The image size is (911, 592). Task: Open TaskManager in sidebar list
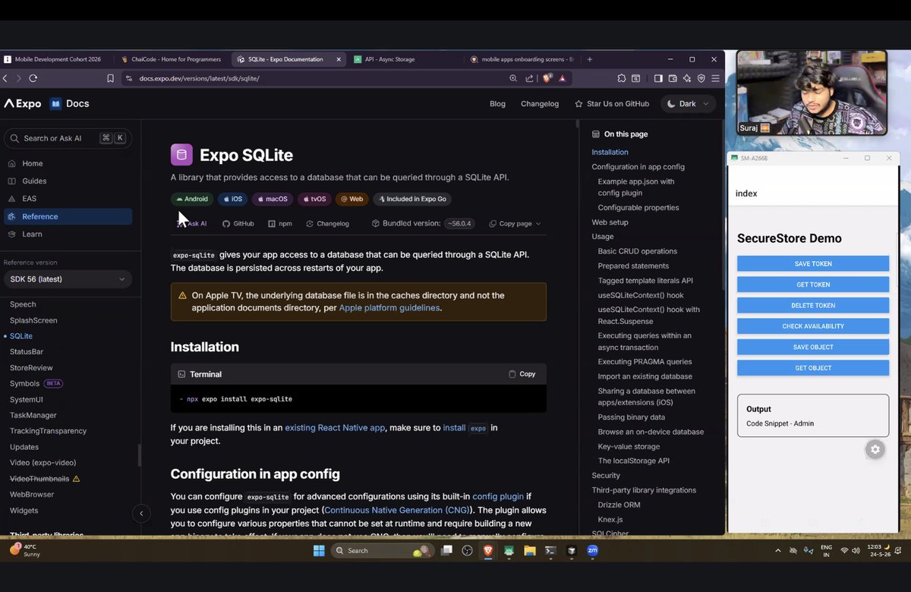pyautogui.click(x=33, y=415)
